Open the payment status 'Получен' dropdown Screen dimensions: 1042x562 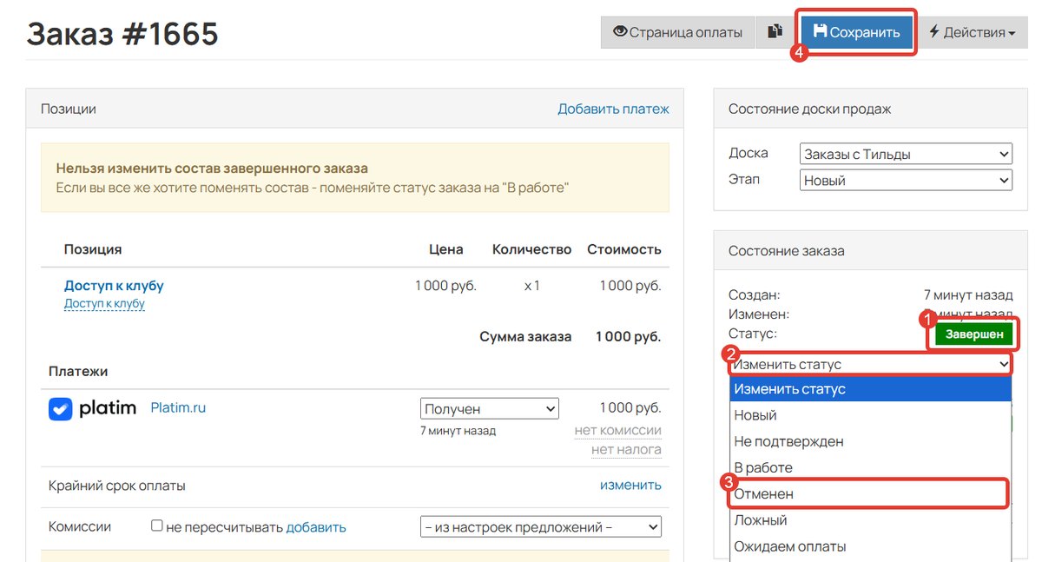click(490, 409)
